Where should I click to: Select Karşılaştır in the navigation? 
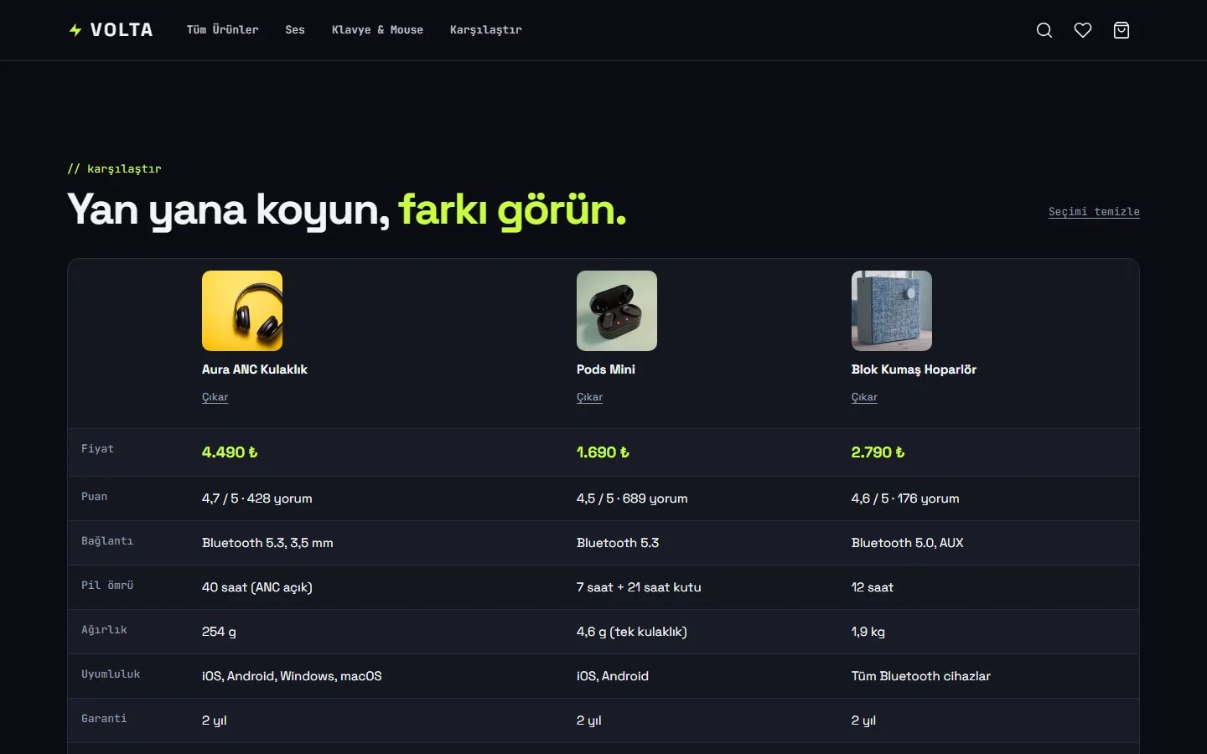pos(486,30)
